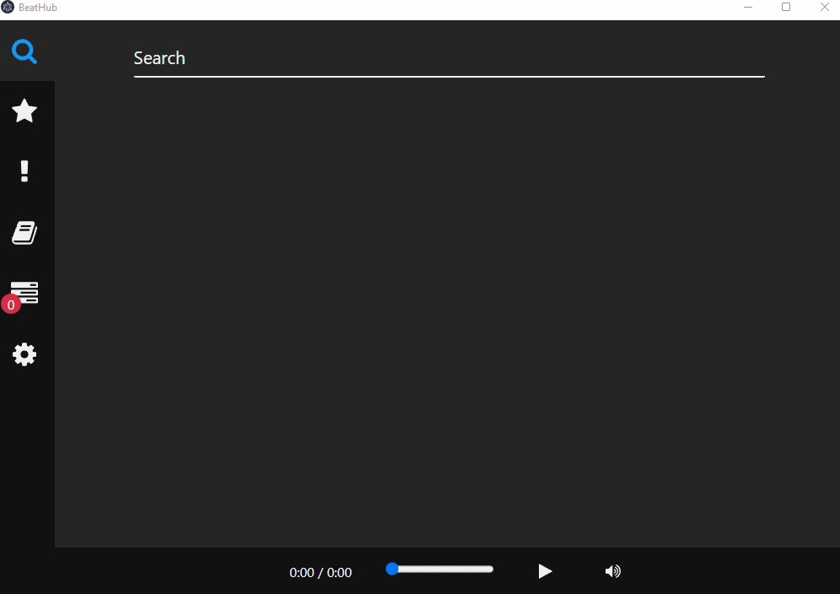
Task: Maximize the BeatHub window
Action: coord(786,7)
